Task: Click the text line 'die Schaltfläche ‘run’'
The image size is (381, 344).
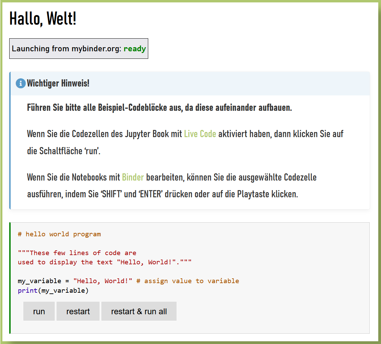Action: [x=64, y=151]
